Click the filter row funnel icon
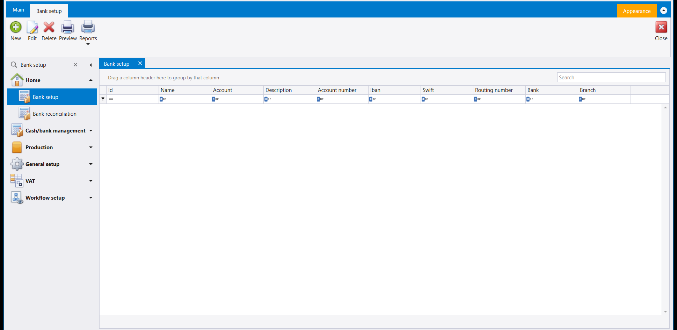The image size is (677, 330). pyautogui.click(x=103, y=99)
